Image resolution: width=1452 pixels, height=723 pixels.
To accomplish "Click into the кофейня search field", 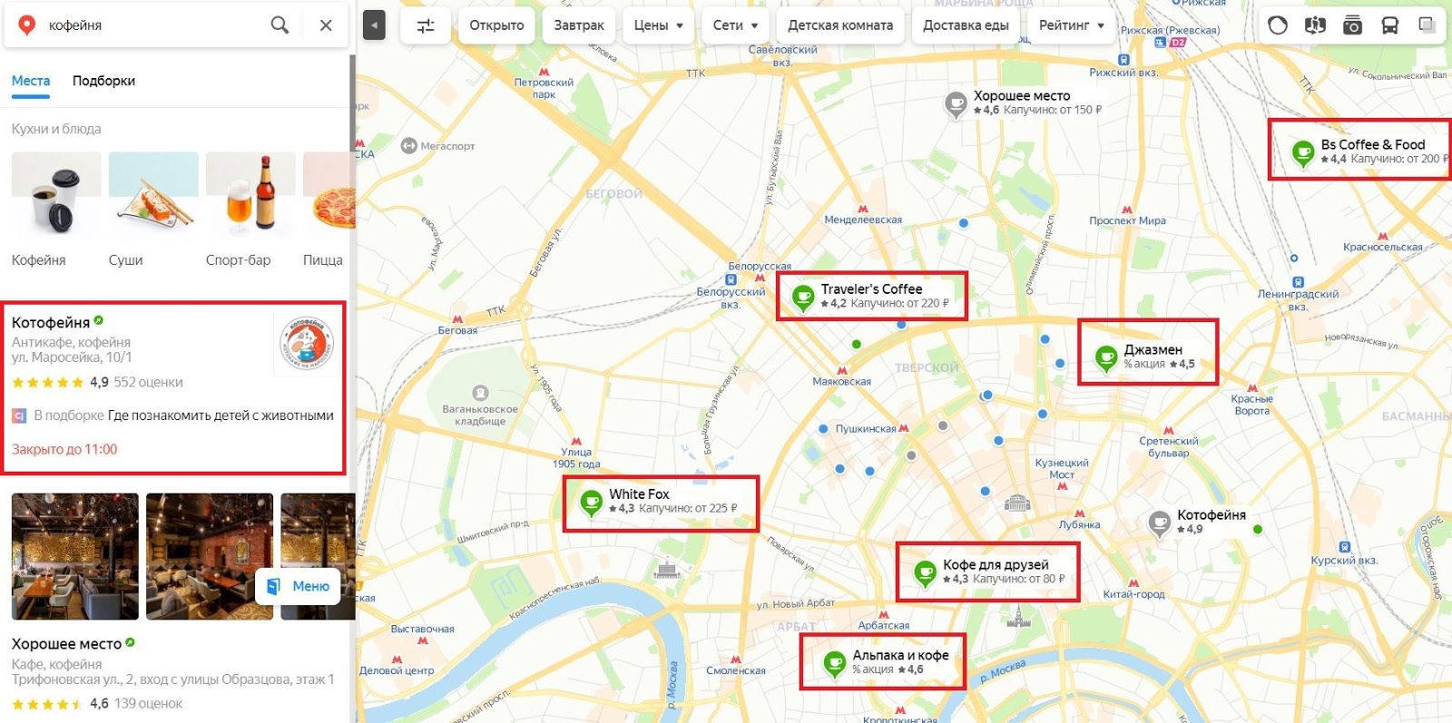I will (x=154, y=25).
